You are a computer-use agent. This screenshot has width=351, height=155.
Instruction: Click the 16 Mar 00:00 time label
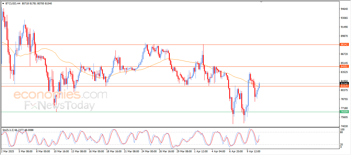(96, 151)
